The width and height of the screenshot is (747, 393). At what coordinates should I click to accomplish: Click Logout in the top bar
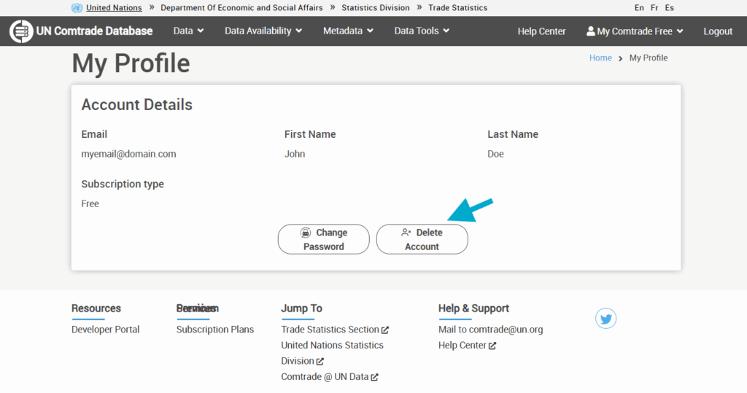(718, 31)
